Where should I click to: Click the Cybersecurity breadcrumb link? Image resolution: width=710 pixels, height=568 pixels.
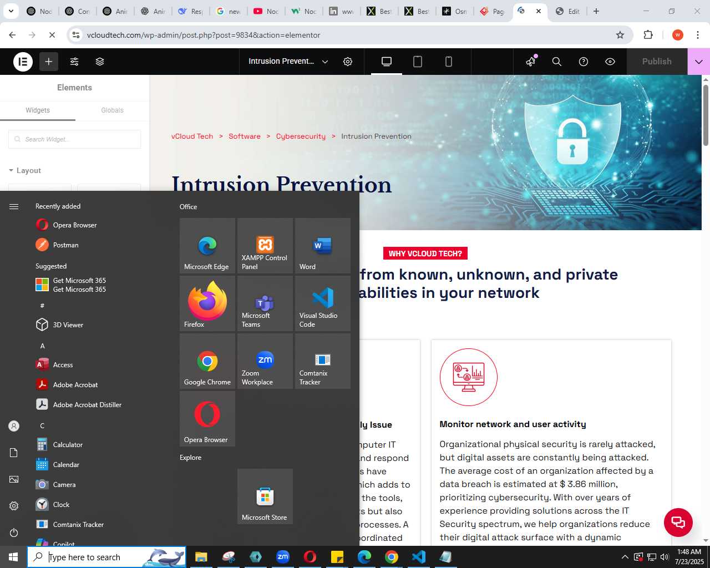click(301, 136)
